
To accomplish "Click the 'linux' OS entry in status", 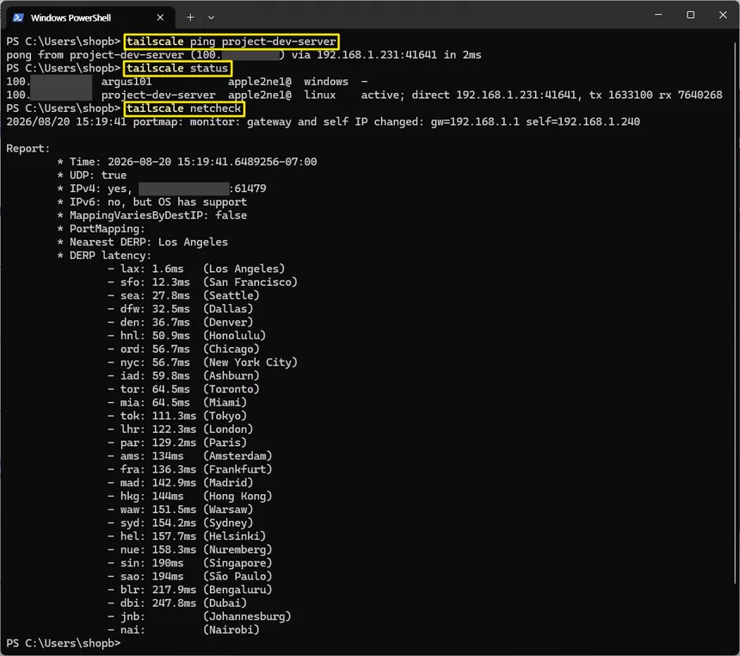I will click(319, 96).
